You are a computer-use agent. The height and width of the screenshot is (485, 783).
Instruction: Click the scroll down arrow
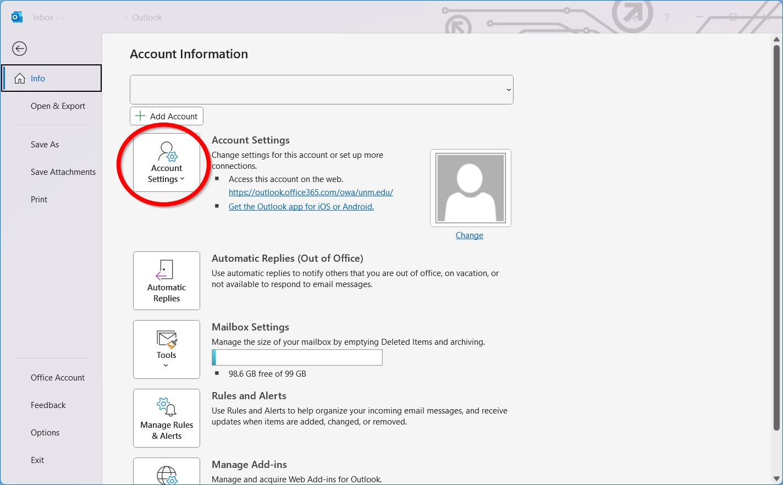point(777,479)
